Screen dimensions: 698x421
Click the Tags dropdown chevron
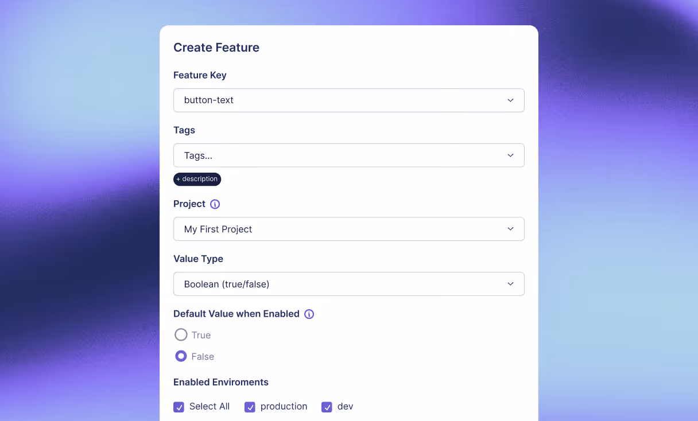[510, 155]
